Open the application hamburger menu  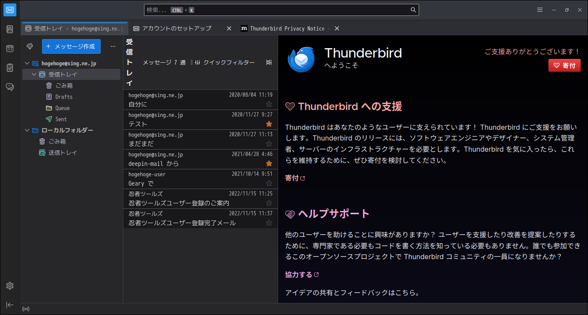click(540, 10)
